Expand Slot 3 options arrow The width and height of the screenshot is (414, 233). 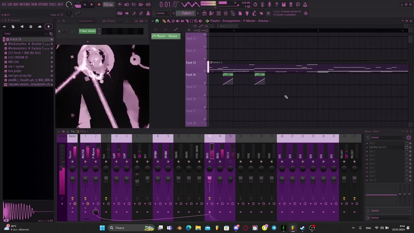click(367, 151)
